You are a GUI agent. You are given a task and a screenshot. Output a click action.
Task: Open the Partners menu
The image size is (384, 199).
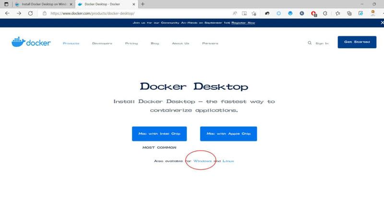(x=210, y=44)
